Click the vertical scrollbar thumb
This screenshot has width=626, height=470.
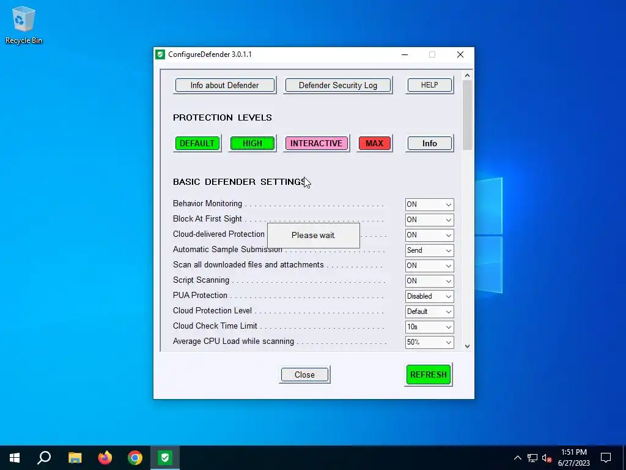[x=467, y=115]
